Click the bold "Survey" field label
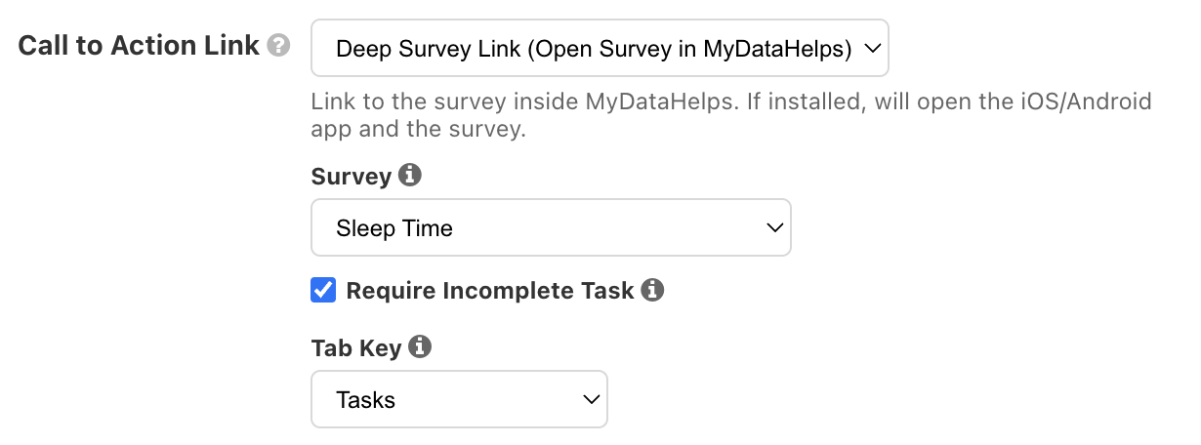This screenshot has width=1201, height=445. [x=351, y=177]
